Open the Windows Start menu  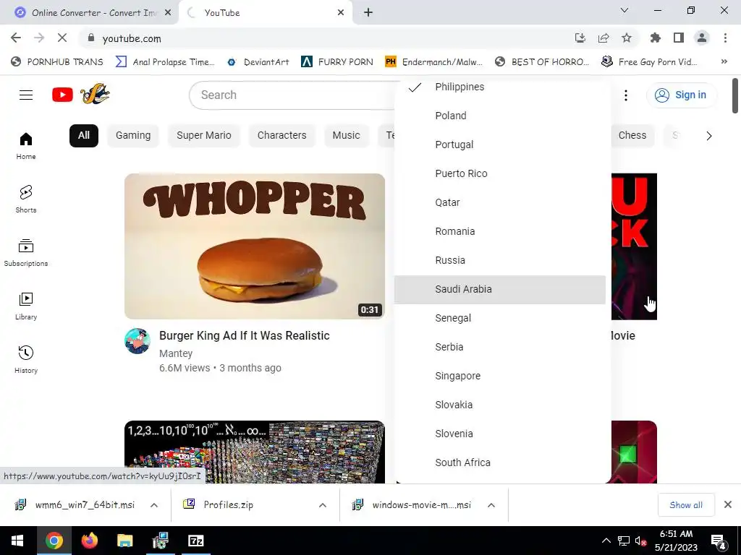(17, 541)
